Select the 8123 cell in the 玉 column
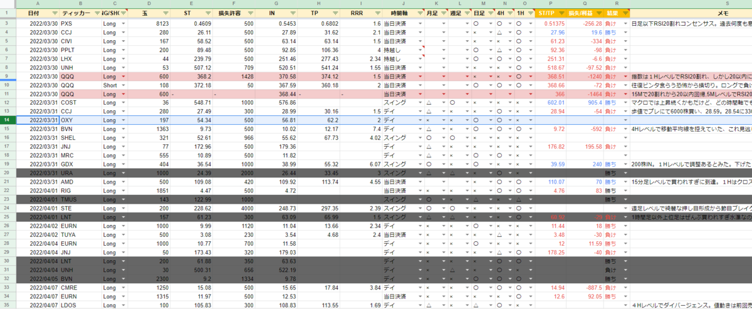This screenshot has width=752, height=309. (148, 23)
